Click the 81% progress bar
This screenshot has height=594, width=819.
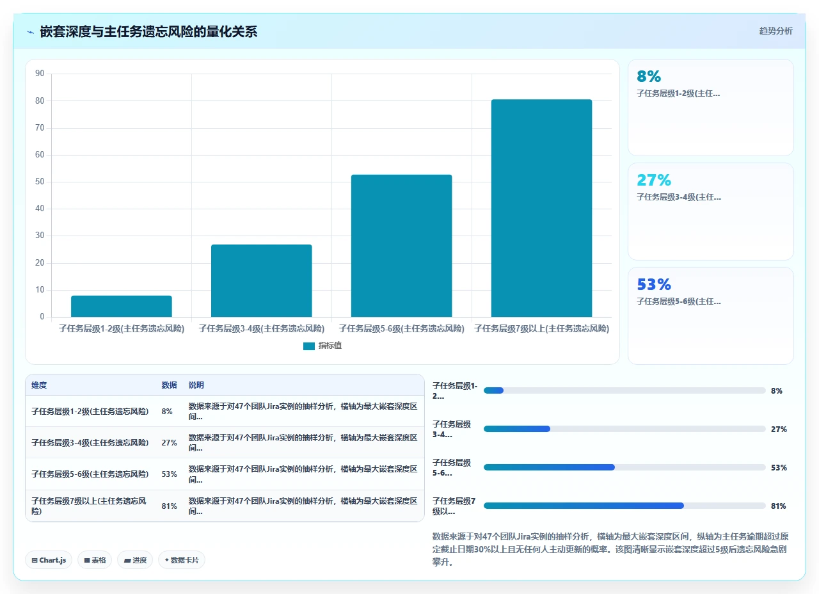click(624, 506)
